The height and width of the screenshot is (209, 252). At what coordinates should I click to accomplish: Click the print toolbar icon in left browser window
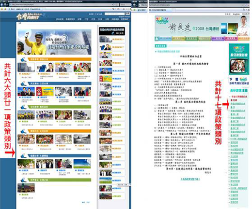(124, 9)
